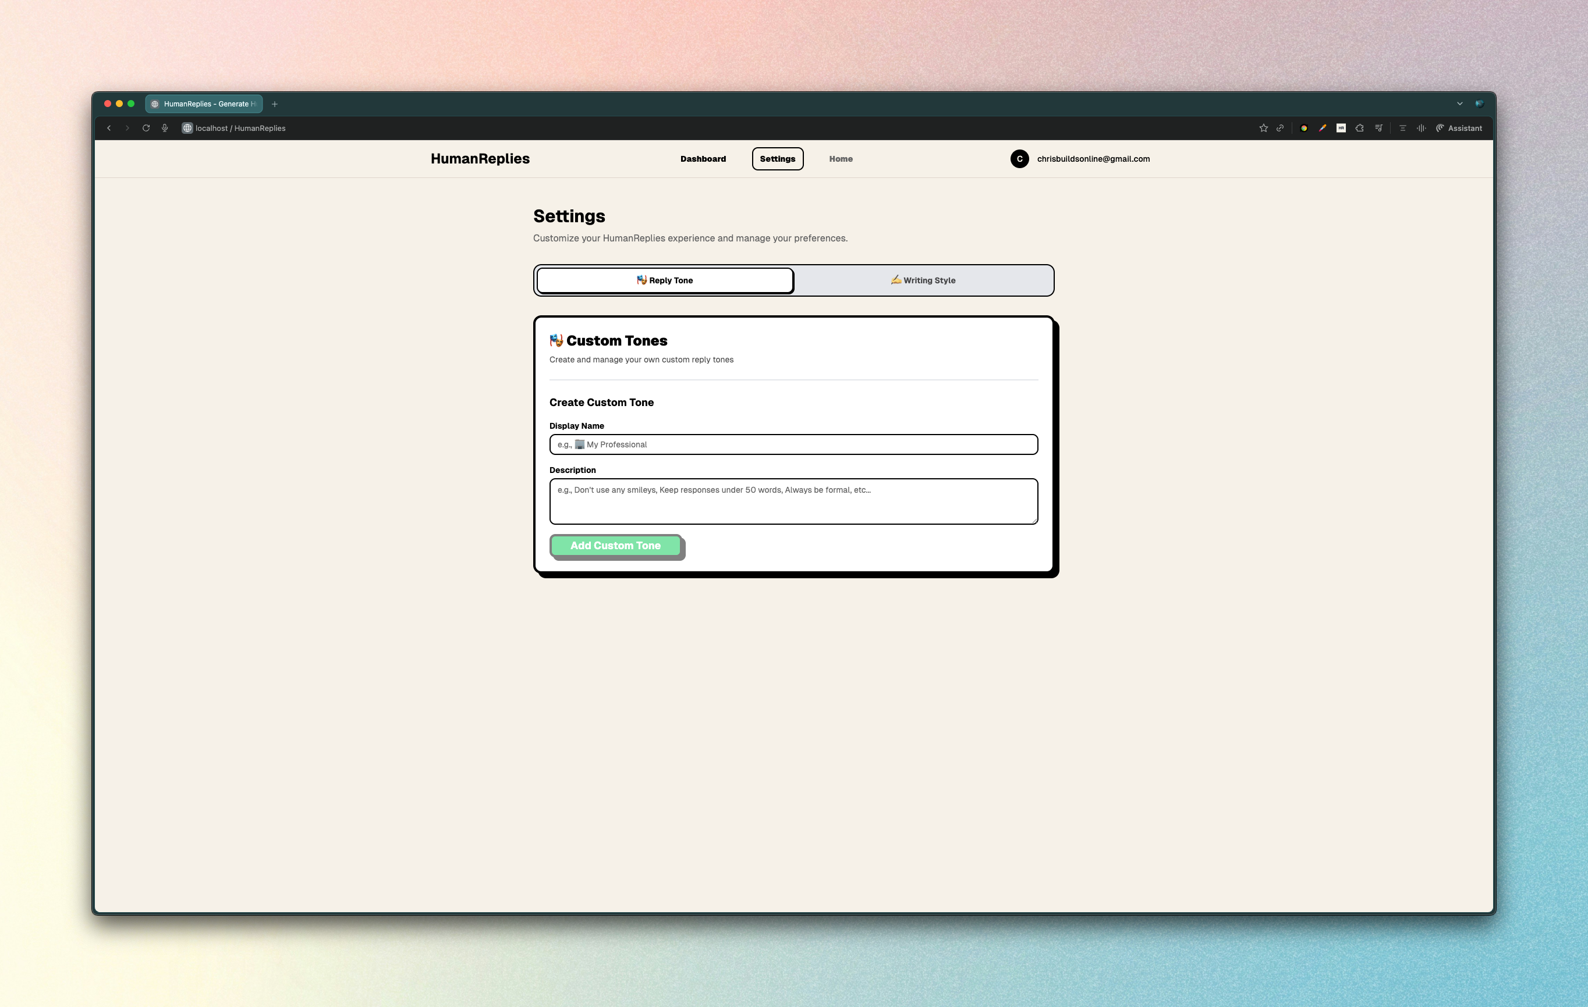Switch to the Writing Style tab
Image resolution: width=1588 pixels, height=1007 pixels.
point(923,280)
